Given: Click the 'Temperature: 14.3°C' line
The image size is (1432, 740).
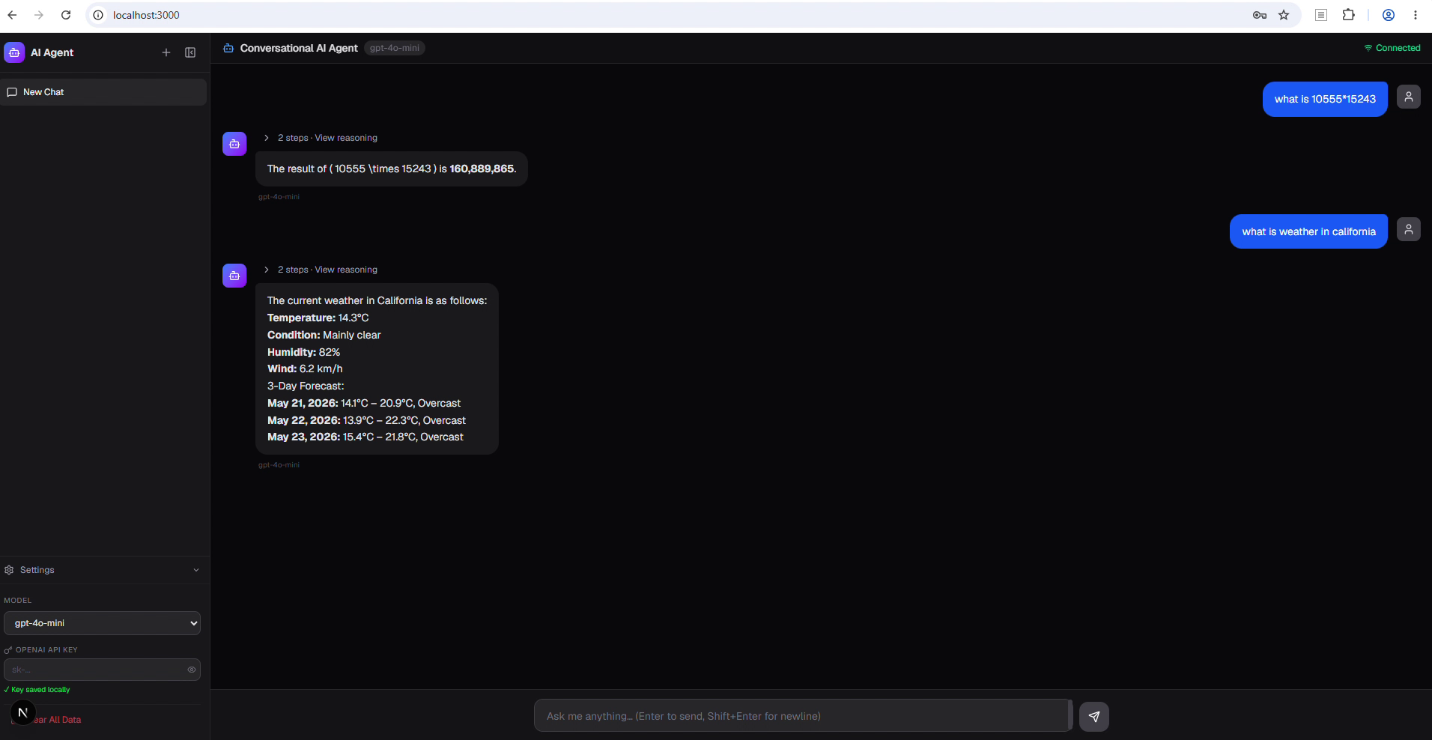Looking at the screenshot, I should [318, 318].
